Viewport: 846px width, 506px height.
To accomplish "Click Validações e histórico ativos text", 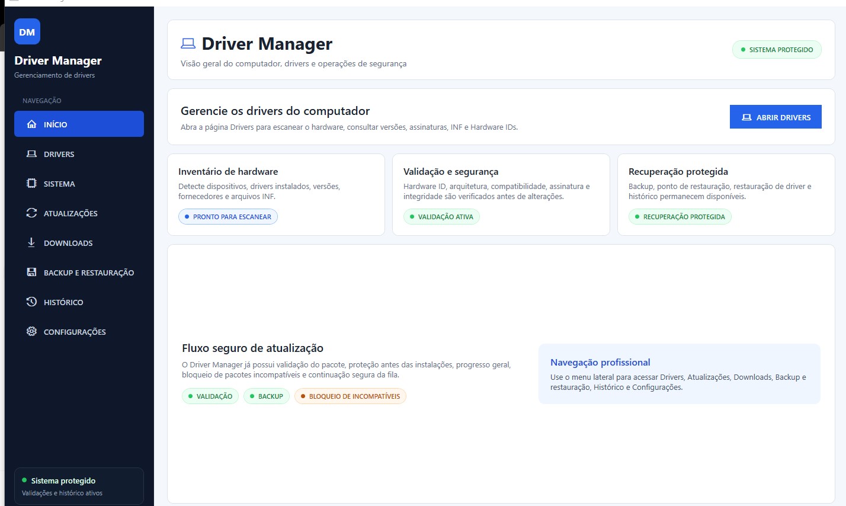I will 62,493.
